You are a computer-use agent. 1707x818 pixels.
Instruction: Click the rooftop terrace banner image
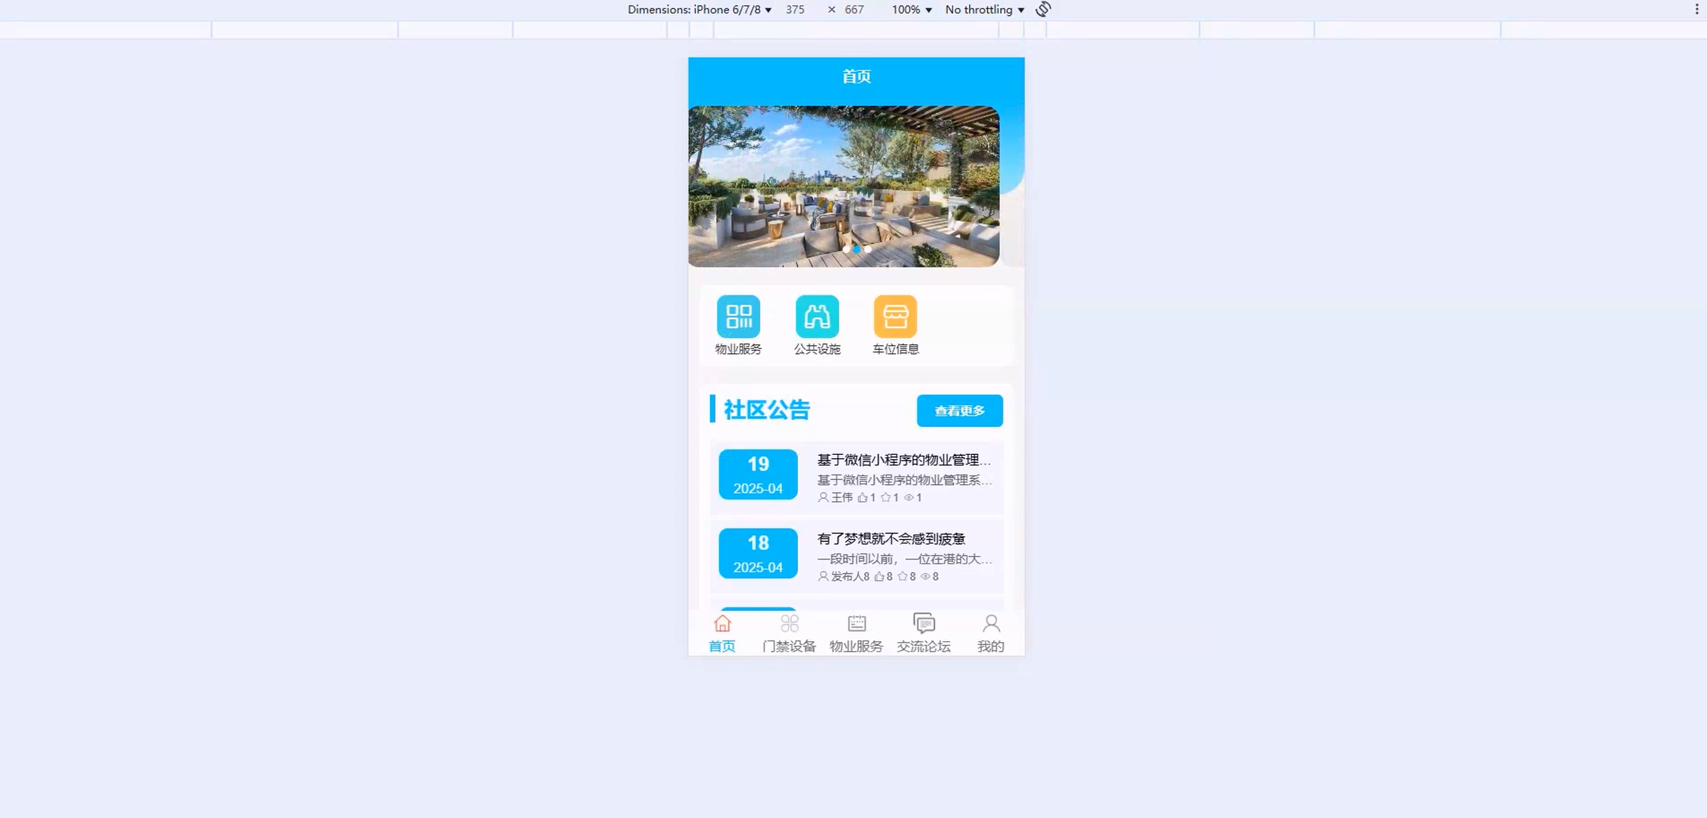(843, 179)
